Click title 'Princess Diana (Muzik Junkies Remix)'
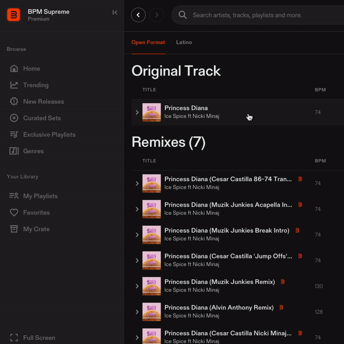Image resolution: width=344 pixels, height=344 pixels. point(220,282)
